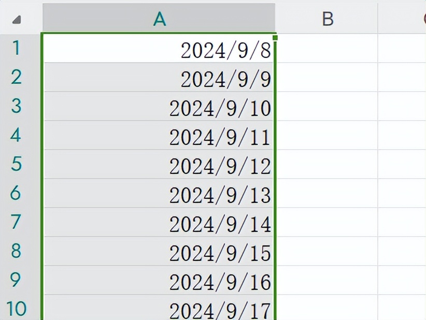Select row 5 header
The height and width of the screenshot is (320, 426).
click(x=20, y=164)
